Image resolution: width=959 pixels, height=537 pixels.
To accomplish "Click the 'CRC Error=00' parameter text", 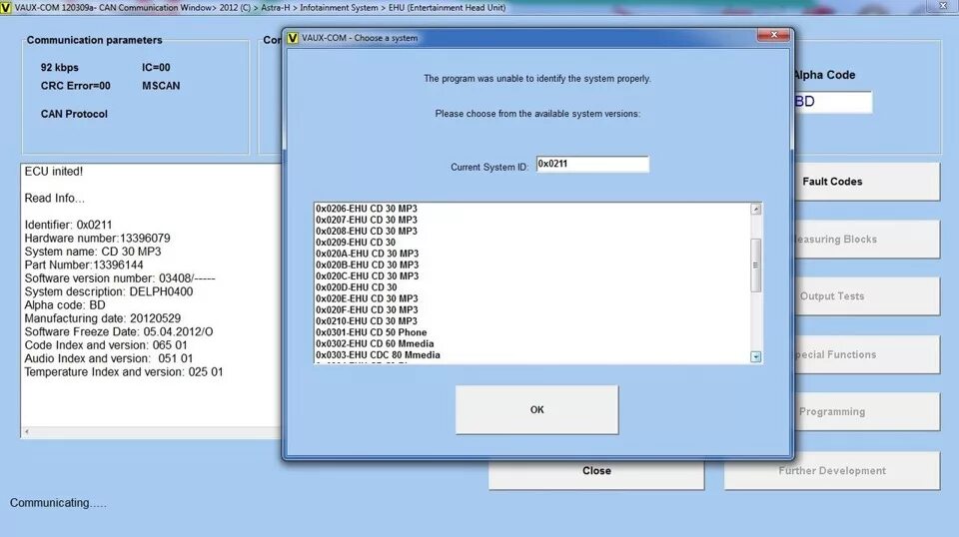I will pos(75,86).
